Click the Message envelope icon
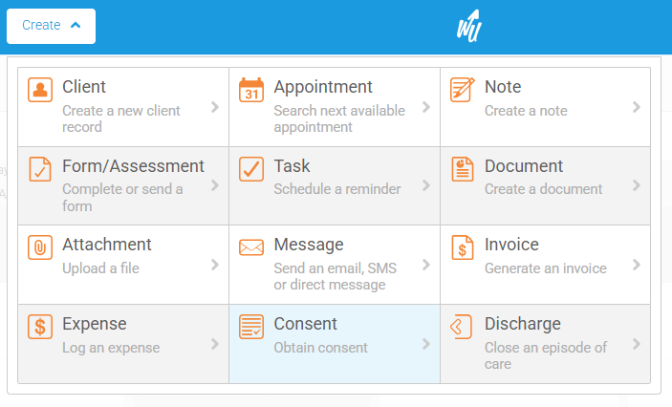The width and height of the screenshot is (672, 407). point(250,248)
